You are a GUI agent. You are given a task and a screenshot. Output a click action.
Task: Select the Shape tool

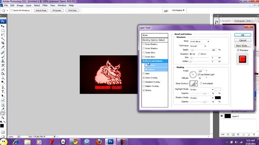[x=3, y=100]
